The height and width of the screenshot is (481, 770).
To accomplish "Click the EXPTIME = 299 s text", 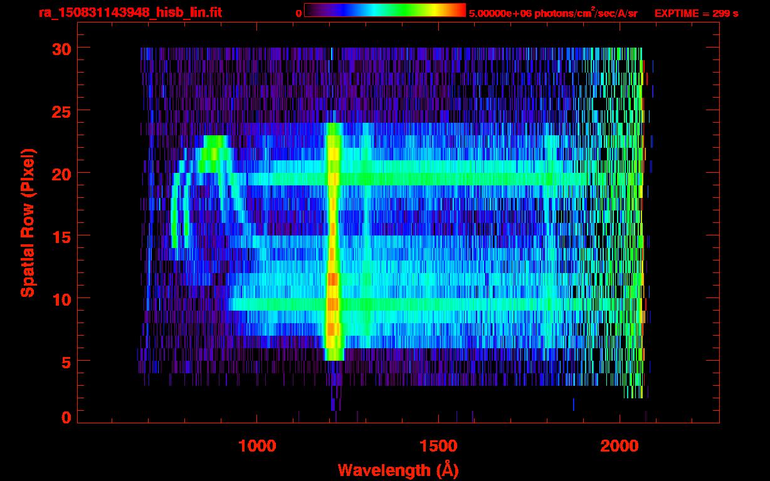I will [696, 13].
